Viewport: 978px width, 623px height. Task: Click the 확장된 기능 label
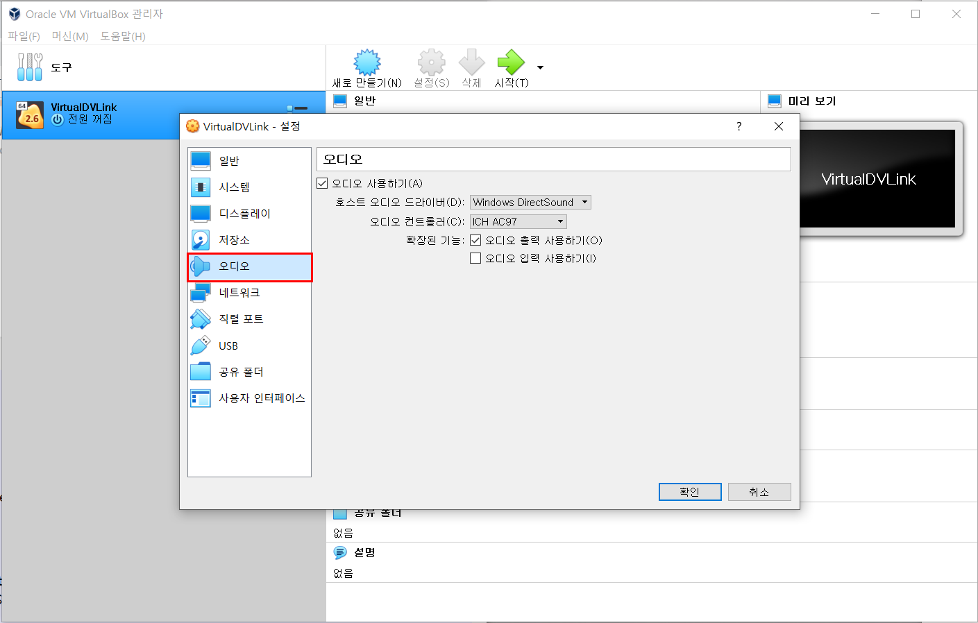[x=435, y=240]
